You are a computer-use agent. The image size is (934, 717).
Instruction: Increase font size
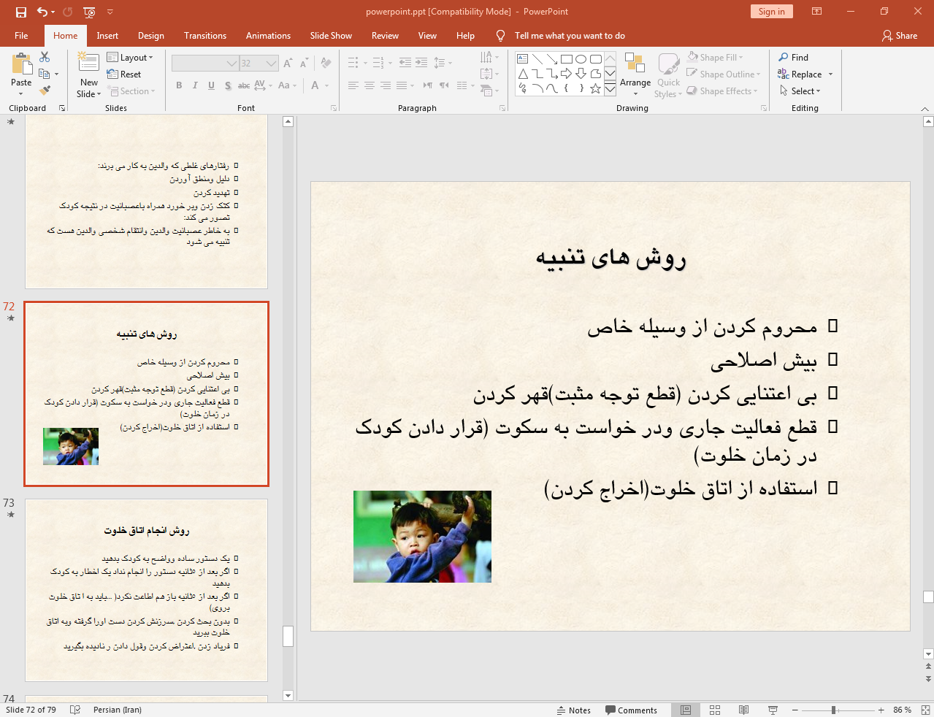[288, 64]
